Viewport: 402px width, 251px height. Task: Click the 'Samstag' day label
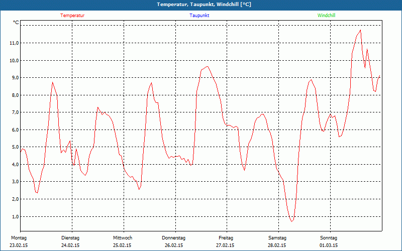tap(277, 238)
